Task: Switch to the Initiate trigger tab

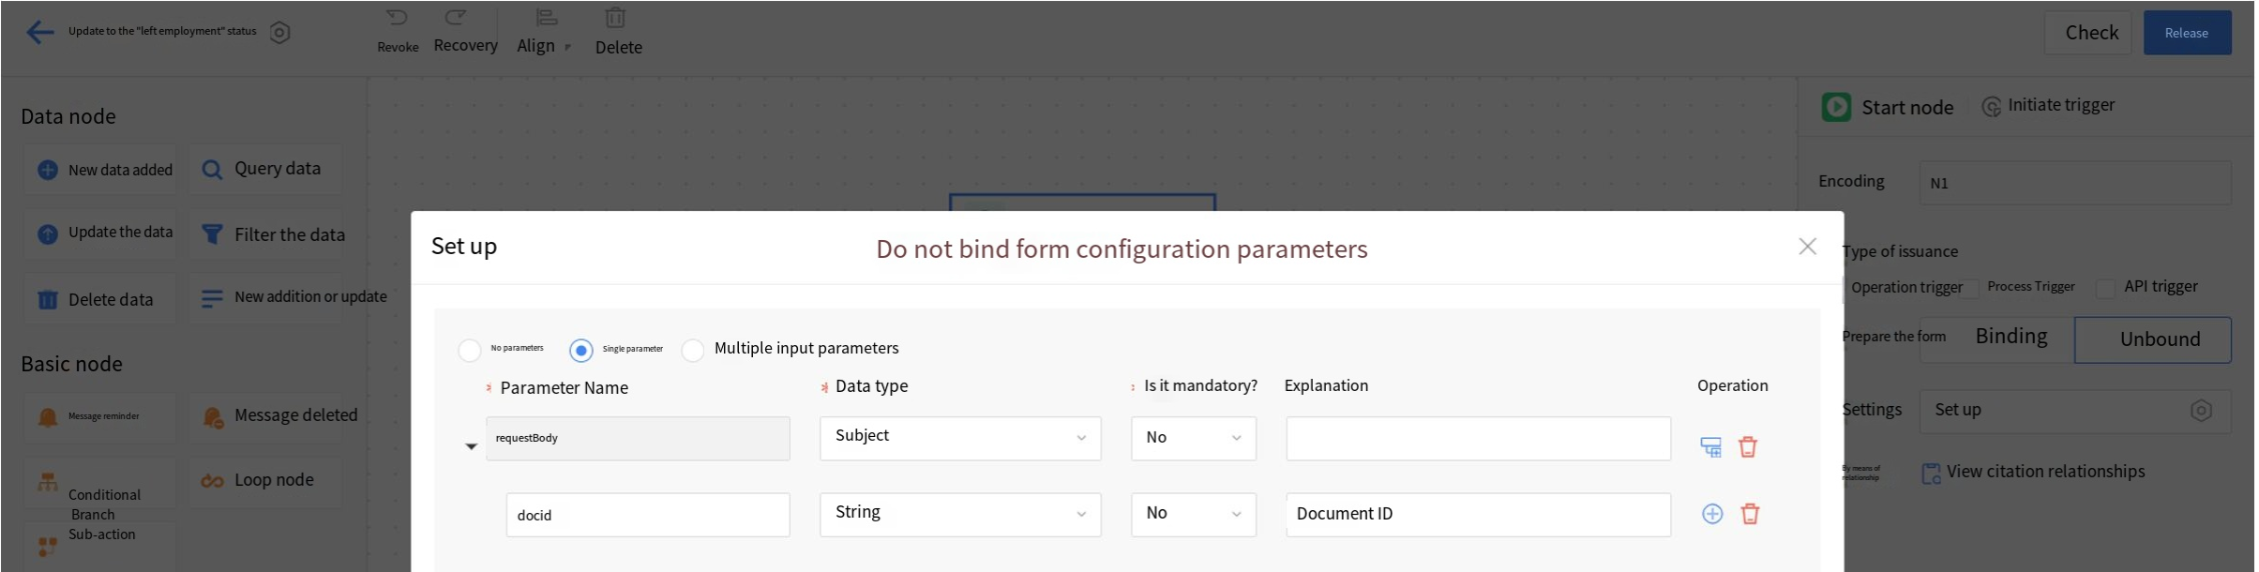Action: pos(2049,106)
